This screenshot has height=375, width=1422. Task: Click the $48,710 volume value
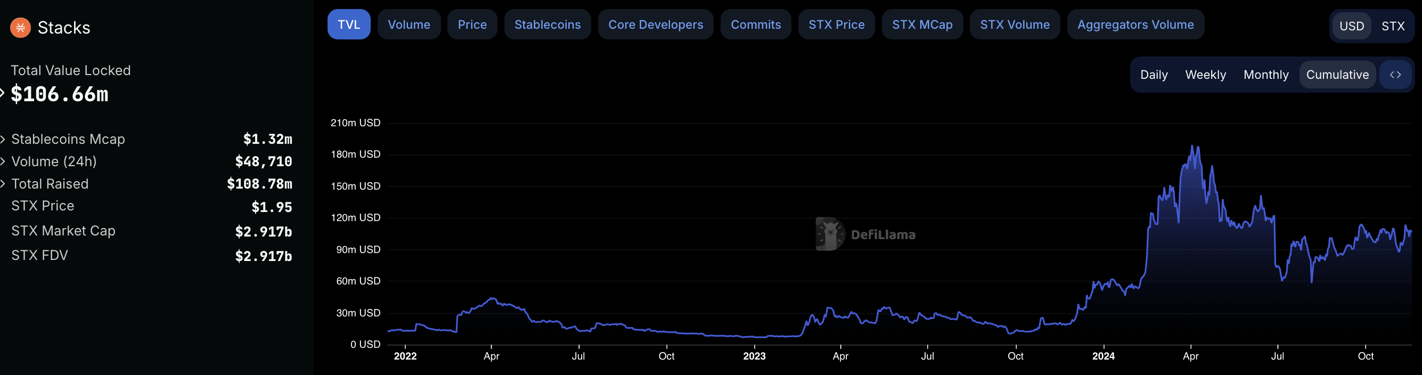point(264,162)
